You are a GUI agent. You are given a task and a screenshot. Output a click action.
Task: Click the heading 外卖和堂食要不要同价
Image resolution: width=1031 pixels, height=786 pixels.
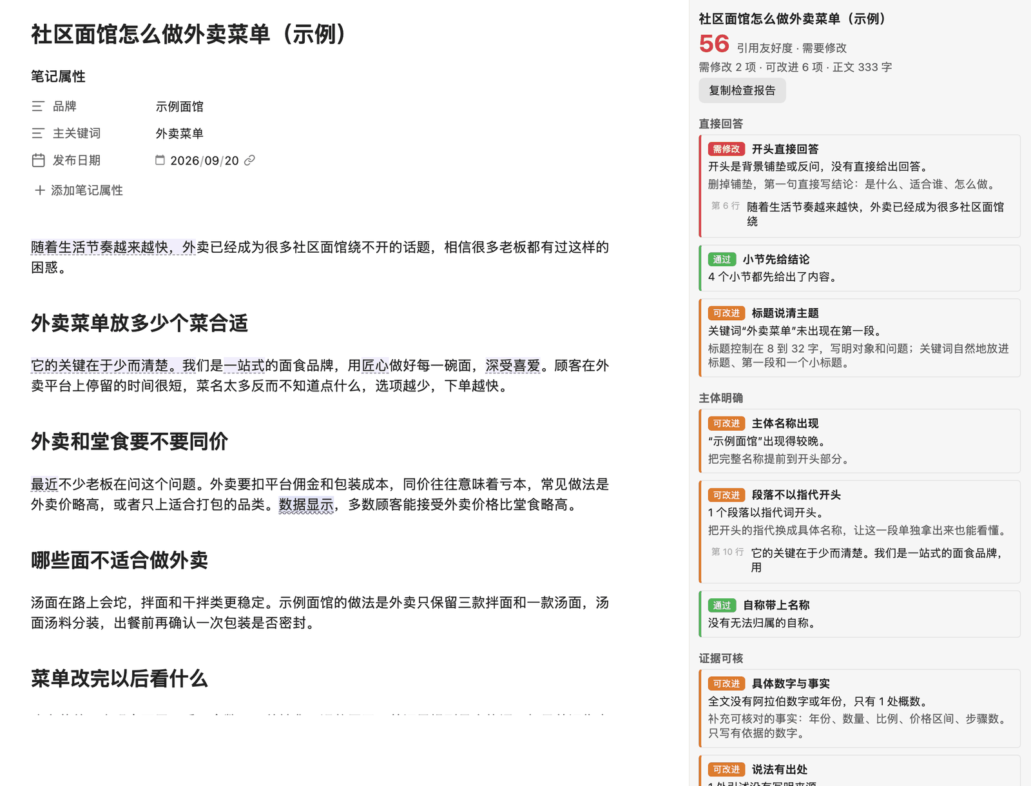130,442
